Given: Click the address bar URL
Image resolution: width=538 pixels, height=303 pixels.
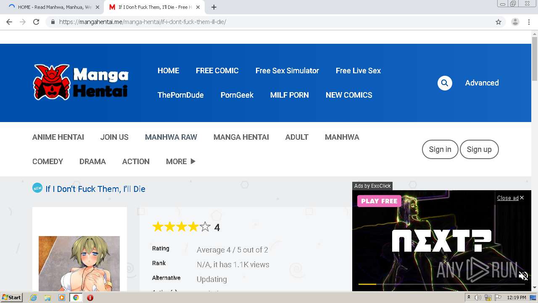Looking at the screenshot, I should (142, 22).
